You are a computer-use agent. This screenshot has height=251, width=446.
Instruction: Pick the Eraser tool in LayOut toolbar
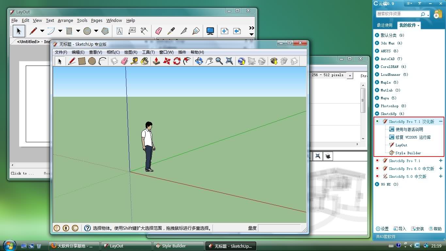(x=159, y=31)
